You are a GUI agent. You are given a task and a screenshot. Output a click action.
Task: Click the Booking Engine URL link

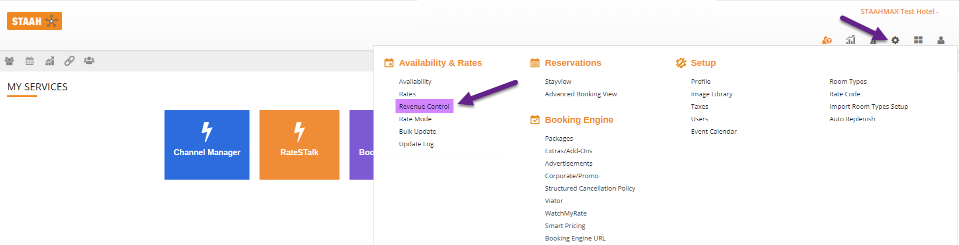[x=575, y=238]
